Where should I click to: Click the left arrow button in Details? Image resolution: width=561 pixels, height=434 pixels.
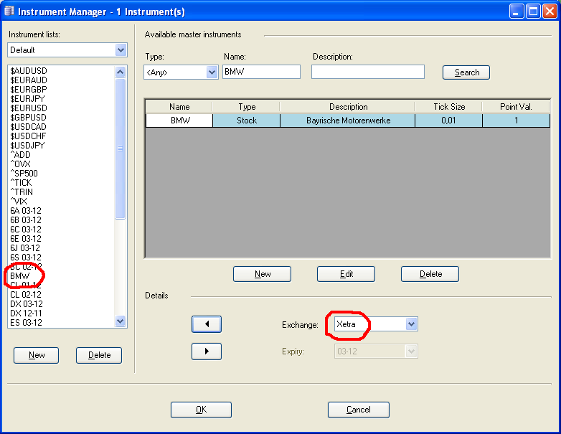207,324
